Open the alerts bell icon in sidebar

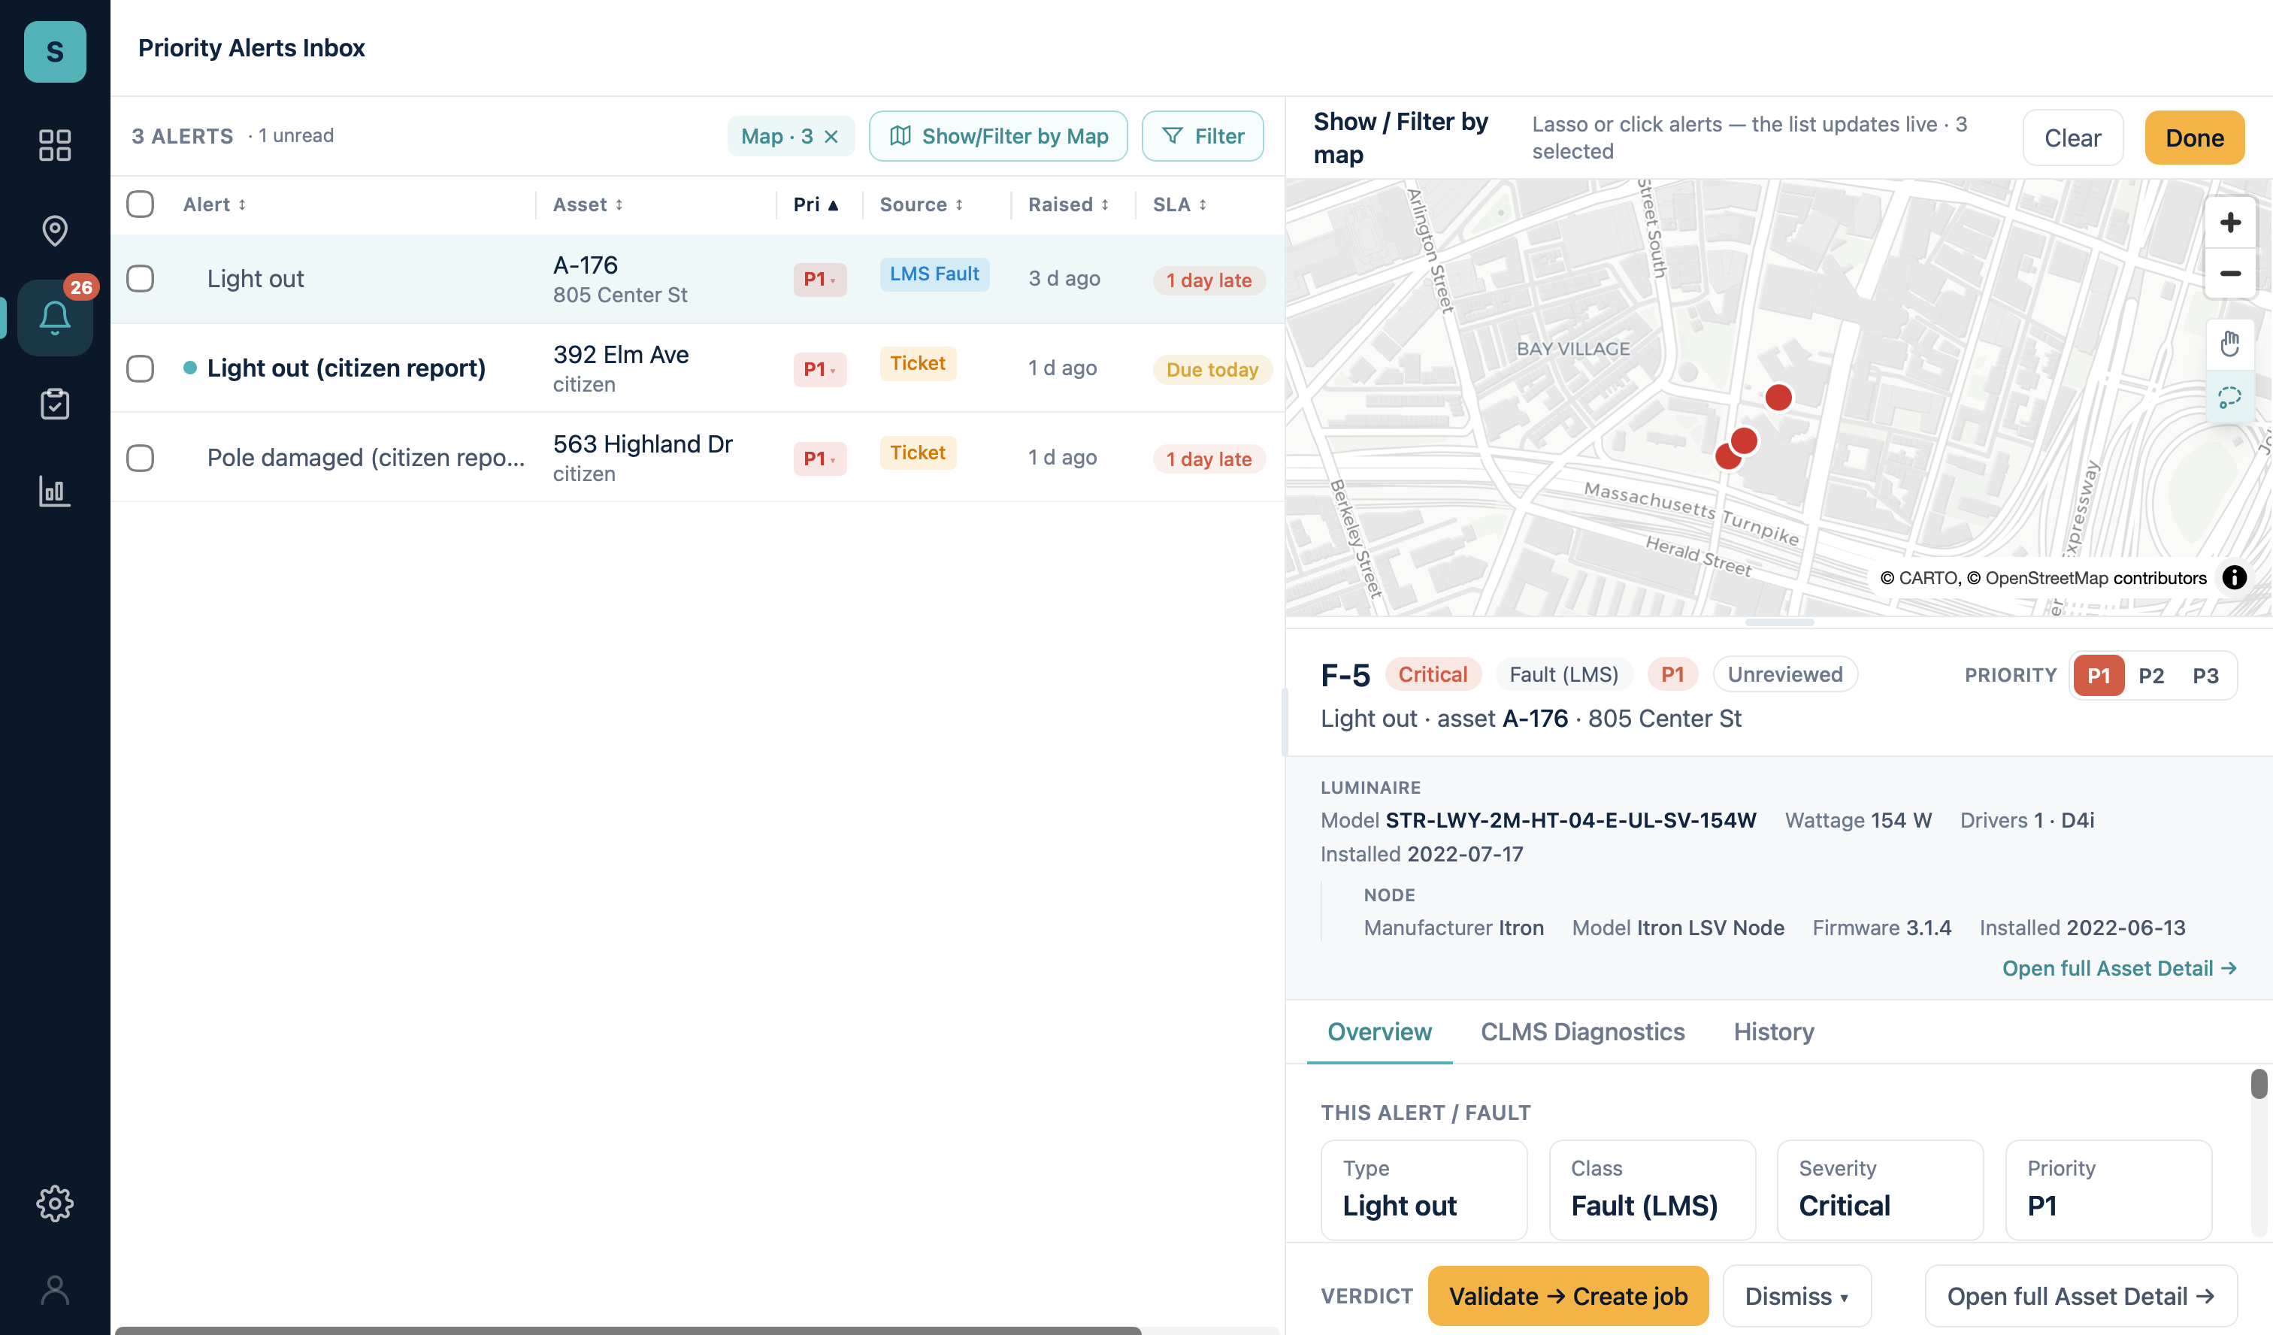[x=55, y=317]
